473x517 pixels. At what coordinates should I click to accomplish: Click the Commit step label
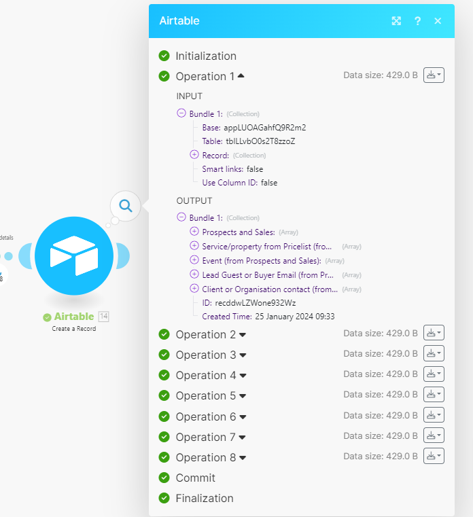tap(195, 478)
